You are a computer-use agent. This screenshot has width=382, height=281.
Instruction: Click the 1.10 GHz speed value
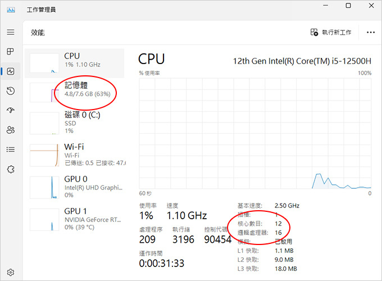click(187, 215)
